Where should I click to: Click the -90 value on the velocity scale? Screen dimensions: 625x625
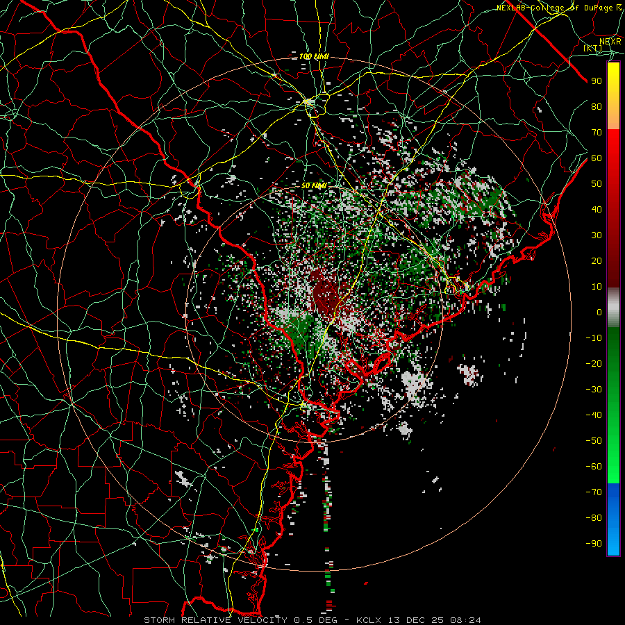point(594,544)
